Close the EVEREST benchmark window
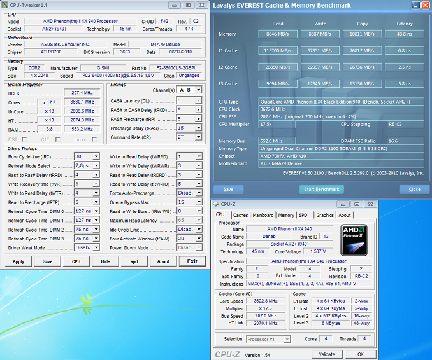This screenshot has height=360, width=432. click(x=426, y=5)
